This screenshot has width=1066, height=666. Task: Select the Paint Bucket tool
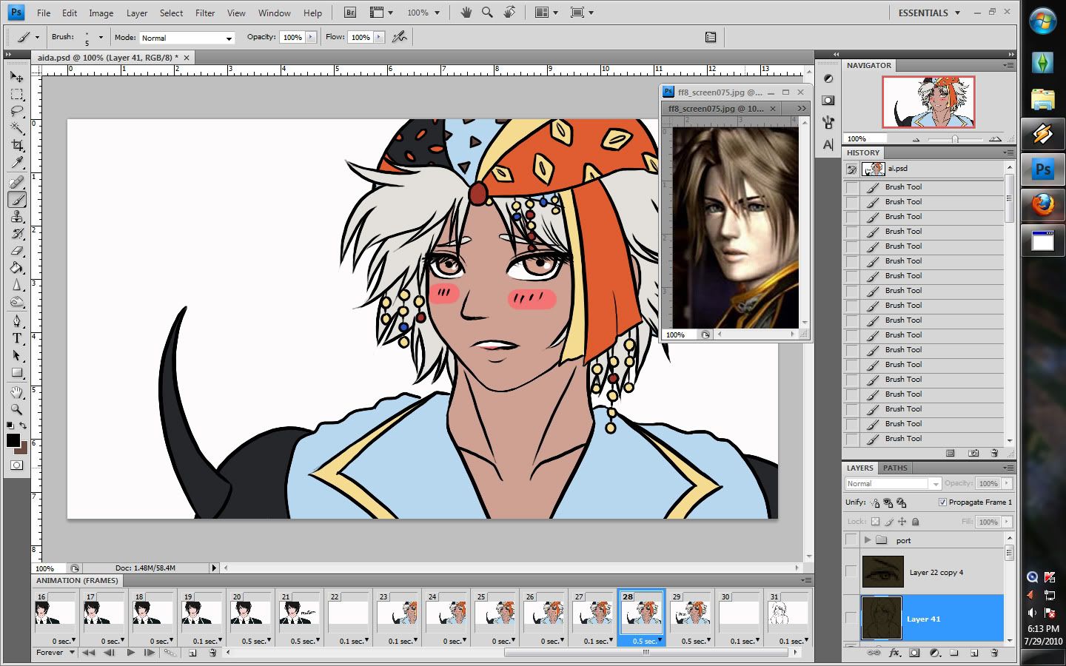[x=16, y=269]
